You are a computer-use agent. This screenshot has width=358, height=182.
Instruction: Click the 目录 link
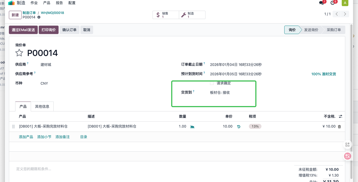coord(84,137)
